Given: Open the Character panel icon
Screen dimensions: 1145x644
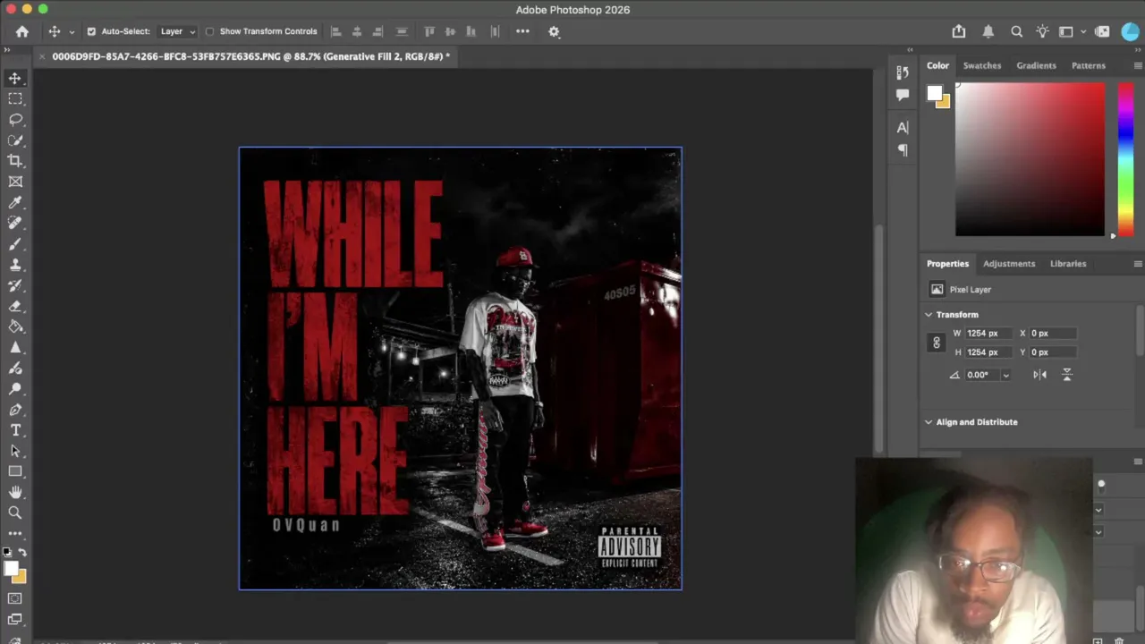Looking at the screenshot, I should coord(903,127).
